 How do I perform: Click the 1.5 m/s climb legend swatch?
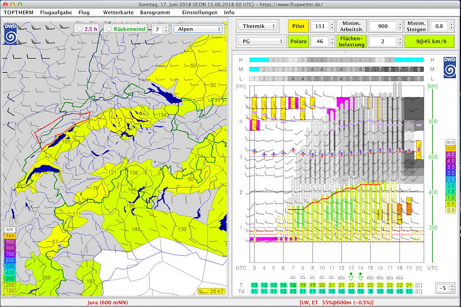pos(451,192)
